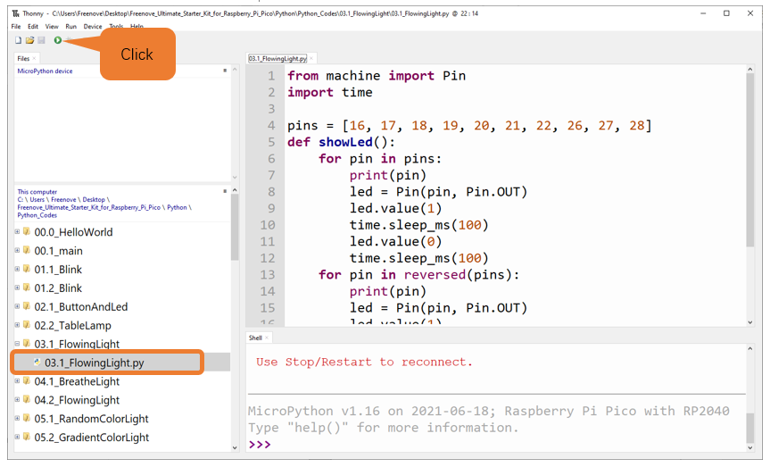Click the 'pins = [16, 17, ...' code line
This screenshot has height=467, width=770.
469,125
